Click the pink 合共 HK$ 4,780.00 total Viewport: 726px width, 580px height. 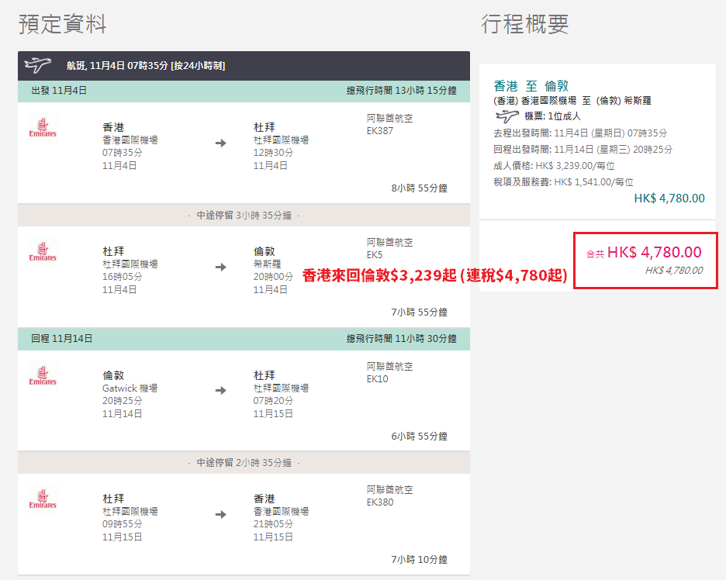pos(644,252)
